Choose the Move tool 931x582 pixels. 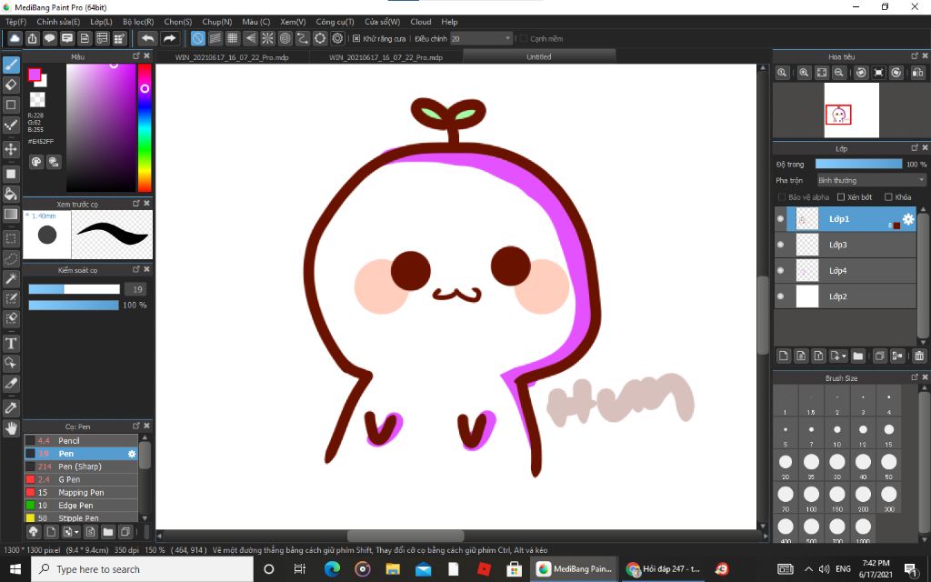click(11, 148)
